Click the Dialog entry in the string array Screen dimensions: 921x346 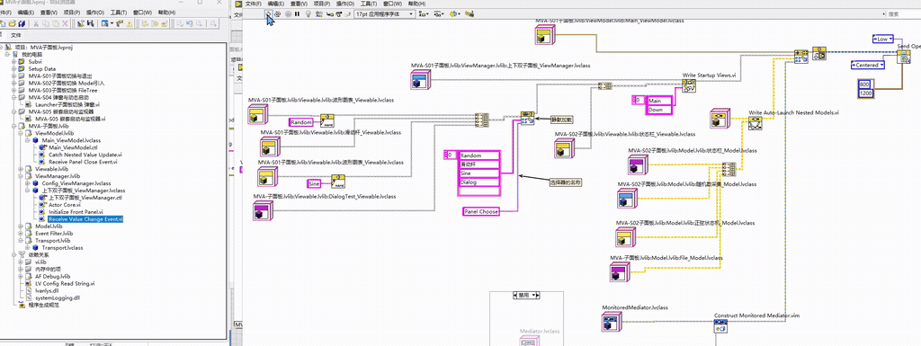click(479, 182)
